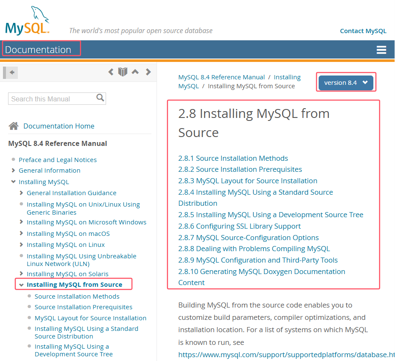The image size is (395, 361).
Task: Follow the supportedplatforms/database URL link
Action: point(286,355)
